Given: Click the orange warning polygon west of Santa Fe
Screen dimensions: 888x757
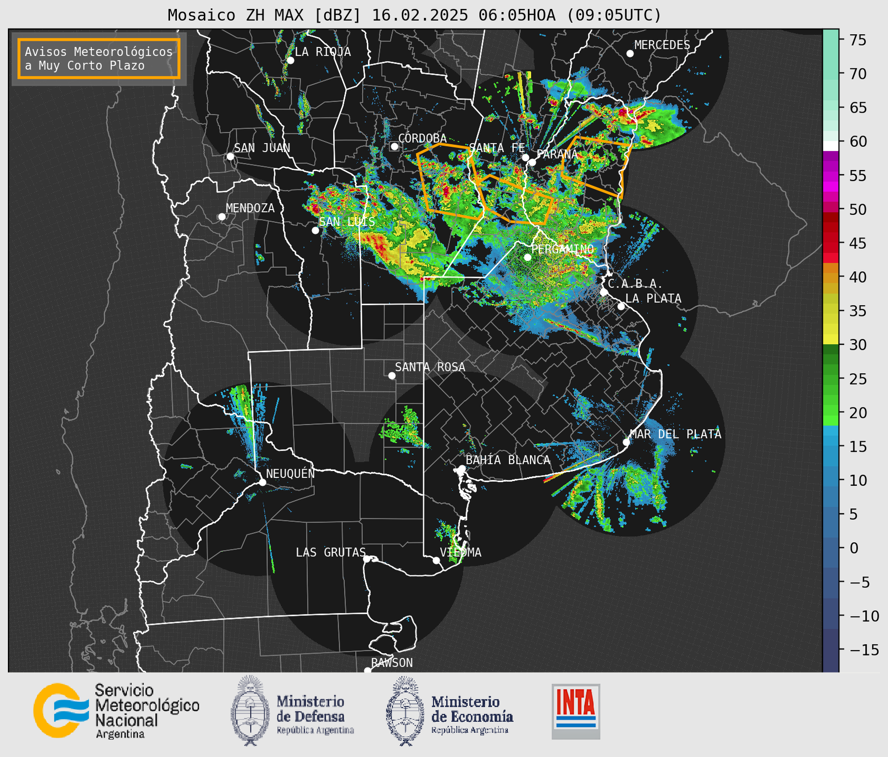Looking at the screenshot, I should tap(451, 181).
